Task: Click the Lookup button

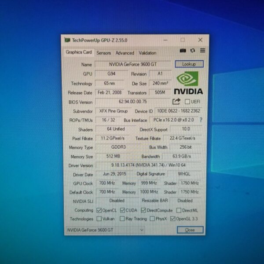Action: [x=189, y=64]
